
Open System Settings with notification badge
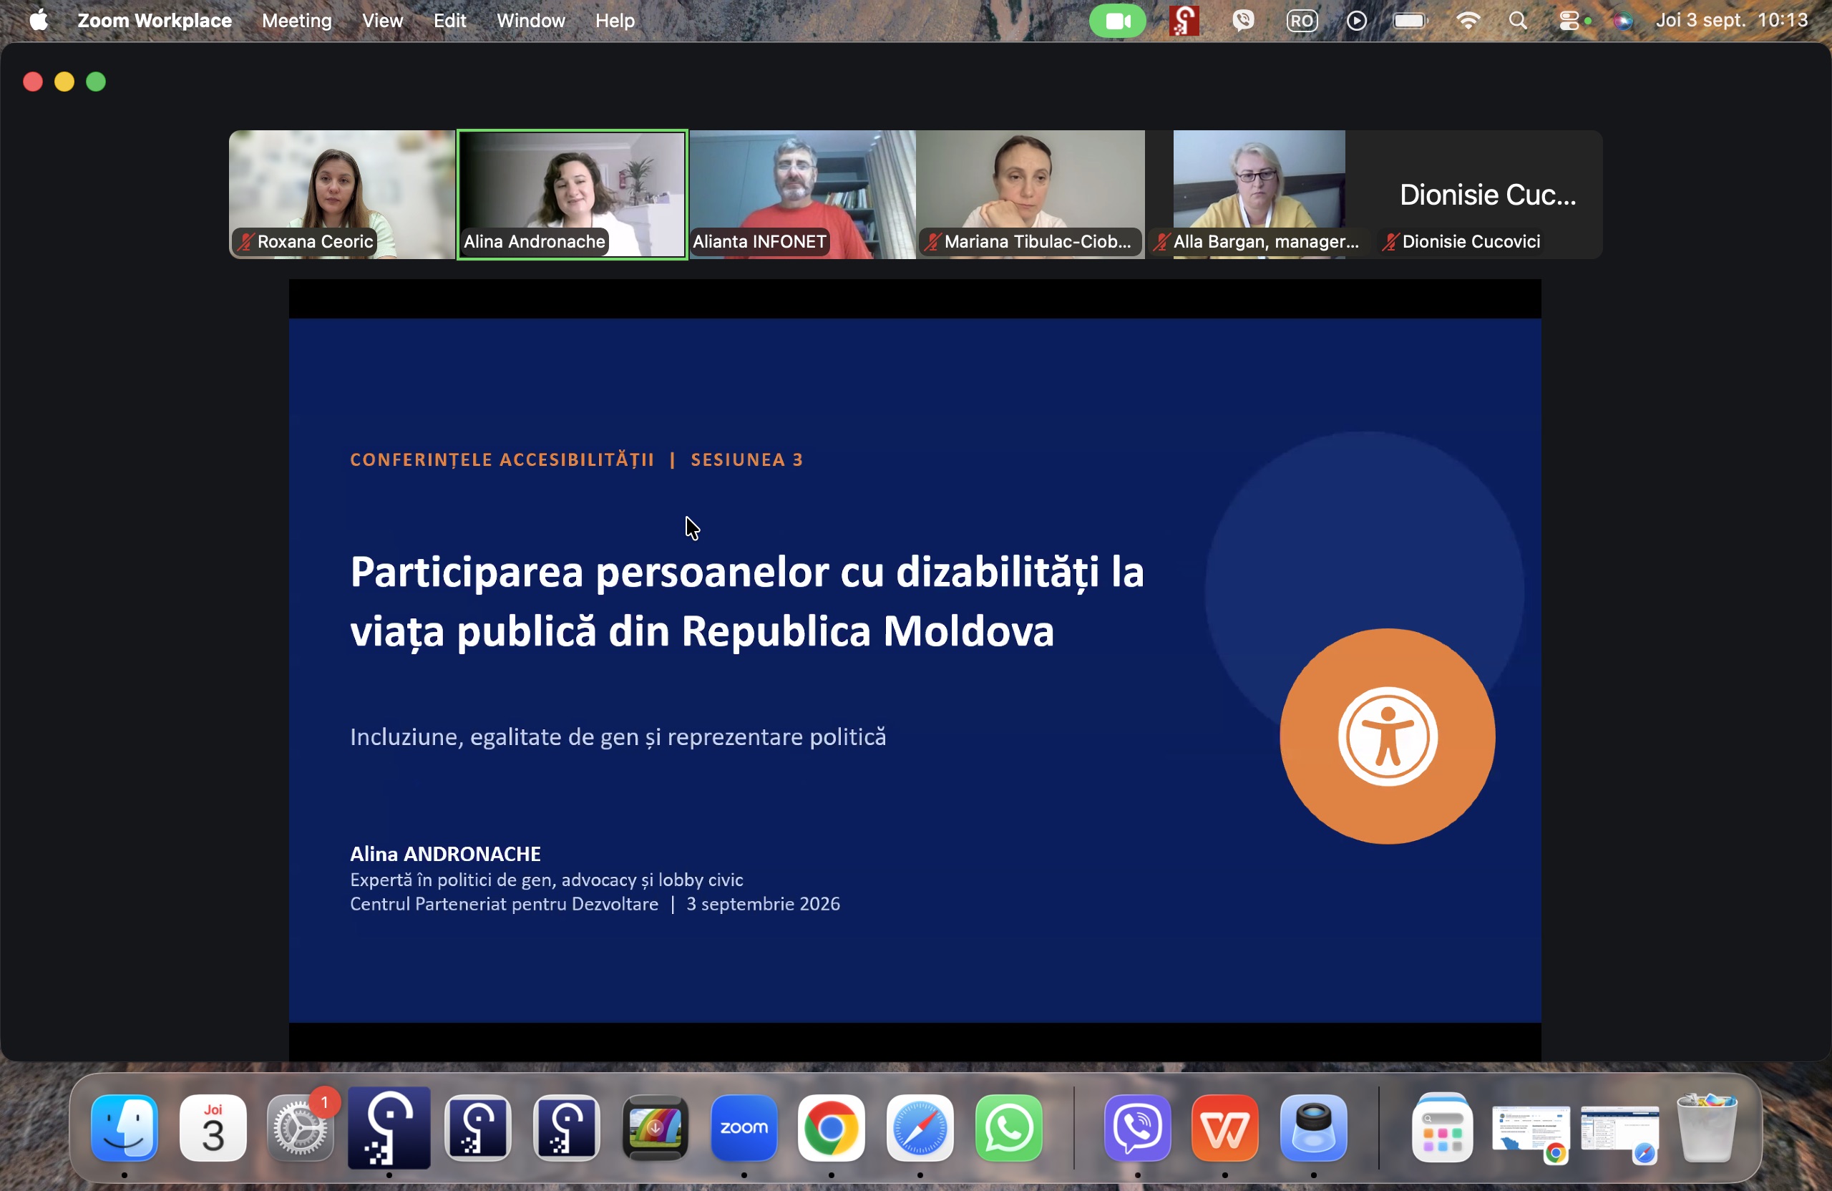pos(300,1127)
